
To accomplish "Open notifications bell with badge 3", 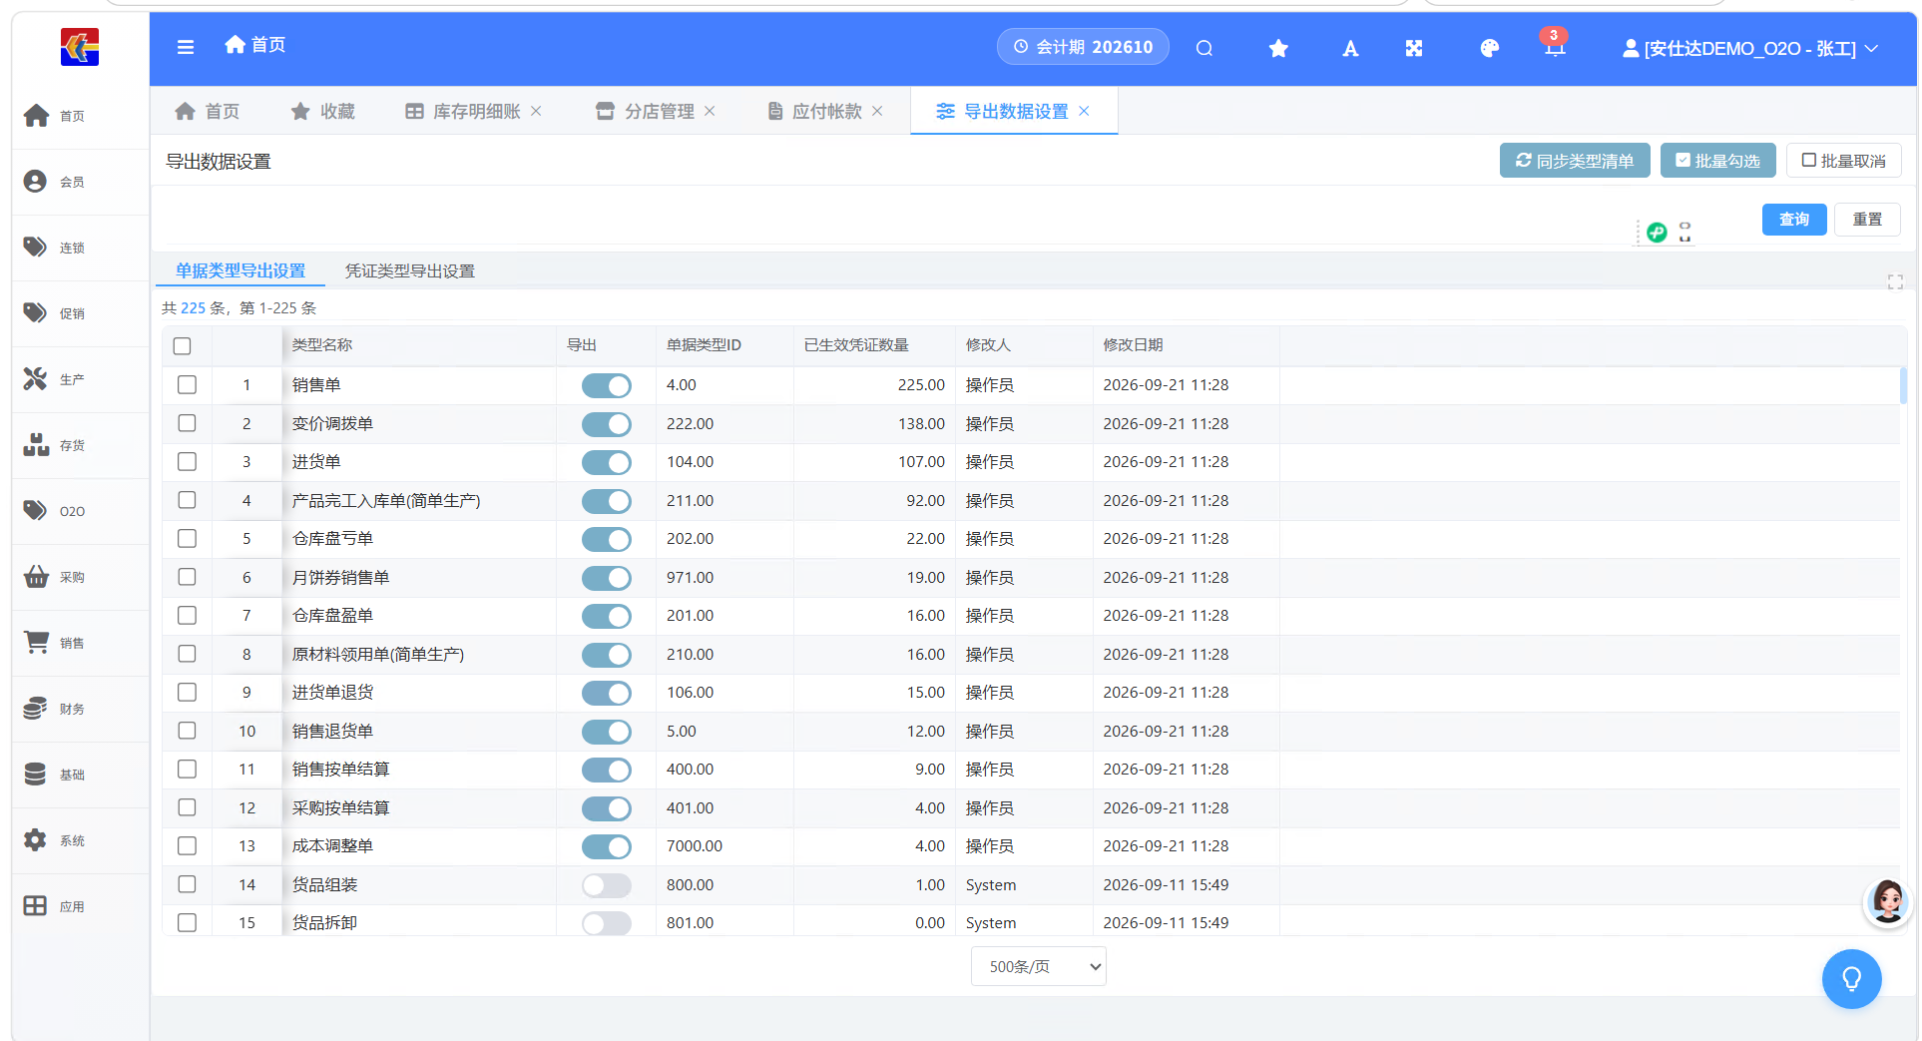I will point(1554,45).
